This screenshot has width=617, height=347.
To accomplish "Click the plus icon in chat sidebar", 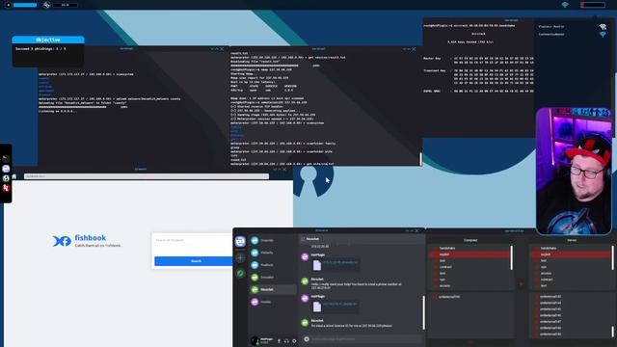I will [240, 258].
